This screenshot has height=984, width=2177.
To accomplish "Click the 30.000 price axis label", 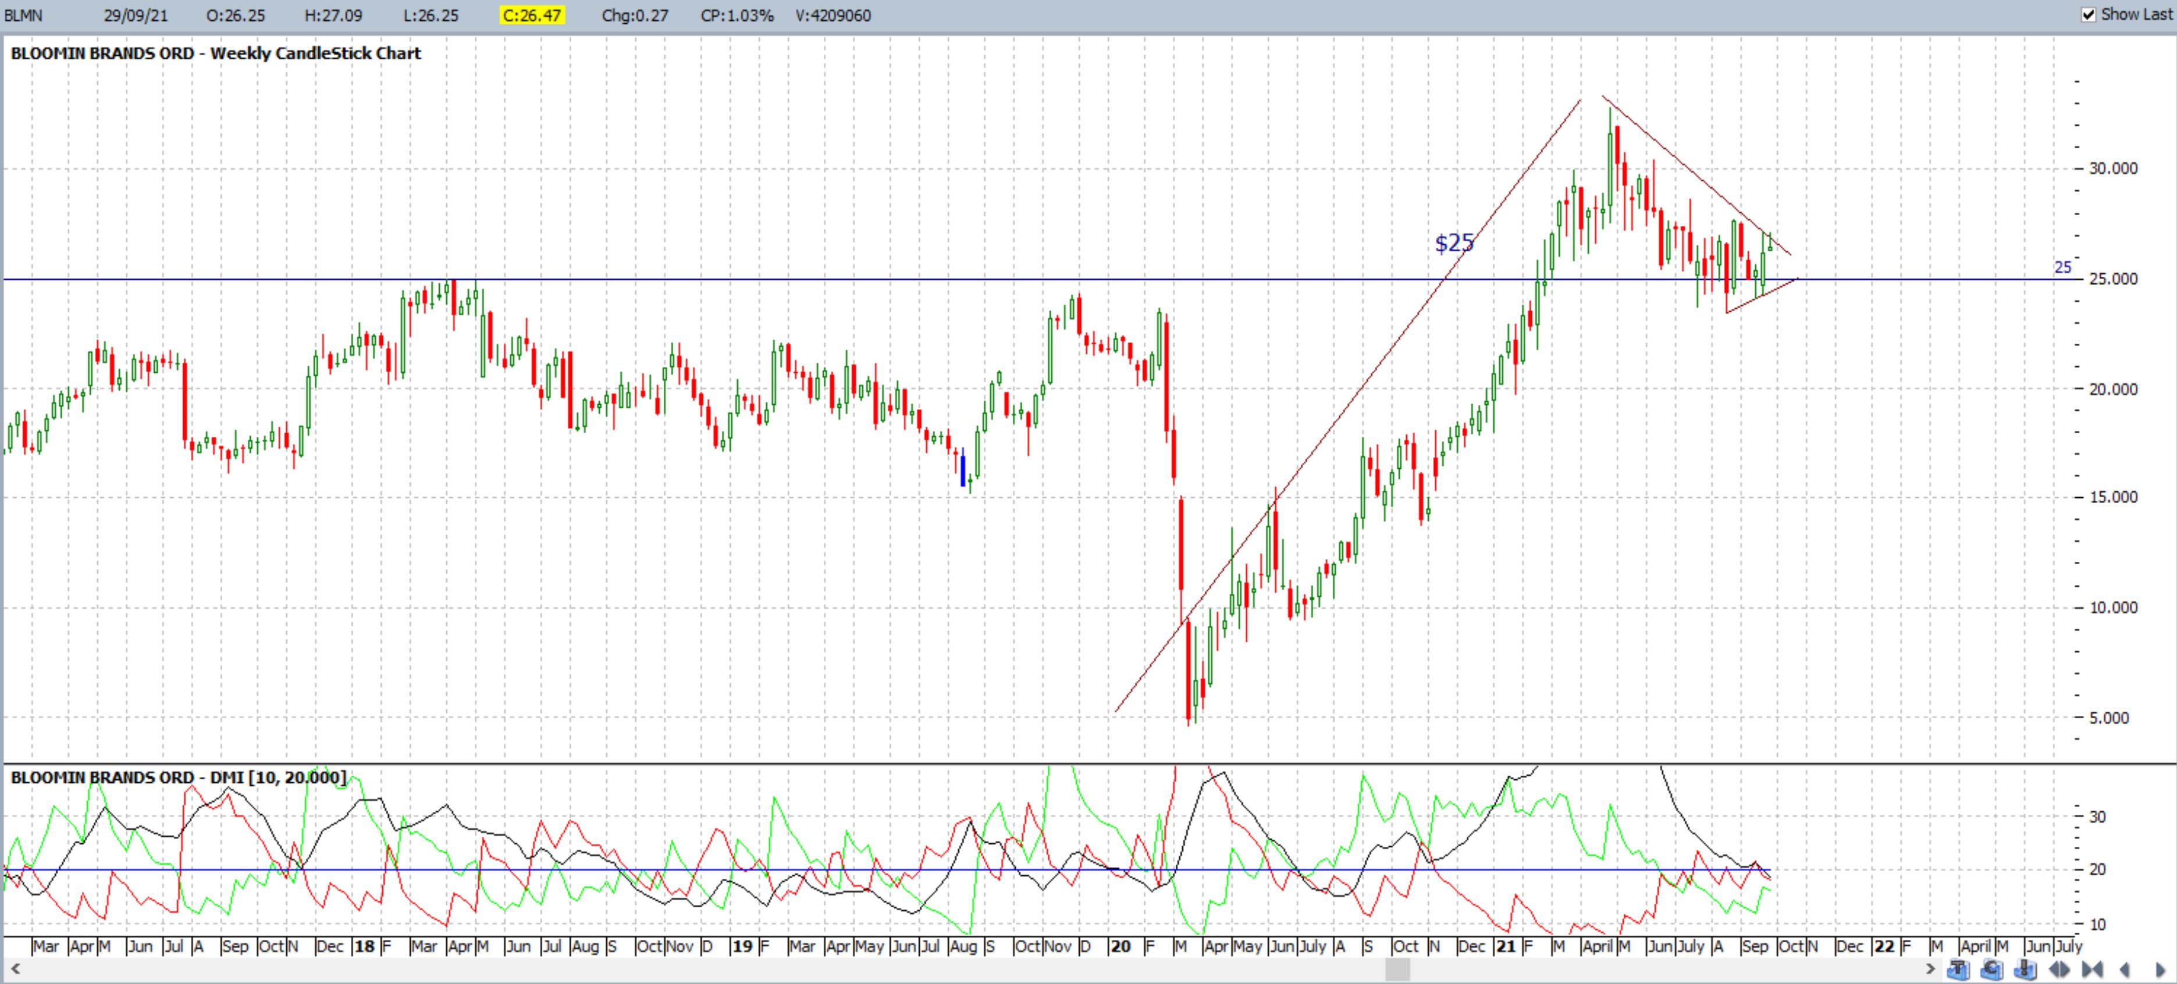I will 2113,168.
